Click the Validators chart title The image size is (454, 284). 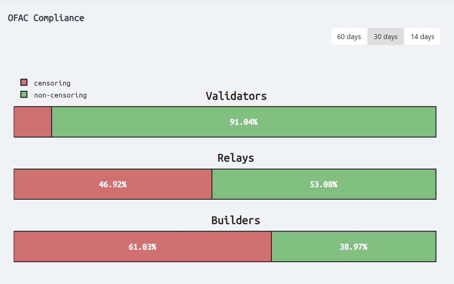[236, 96]
